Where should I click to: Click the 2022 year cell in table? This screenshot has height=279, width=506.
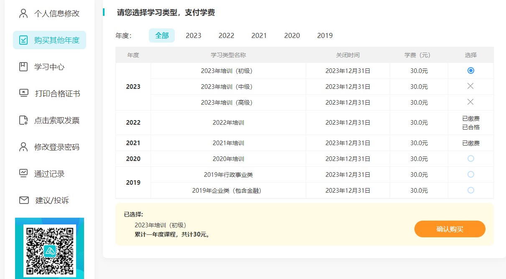pos(133,123)
